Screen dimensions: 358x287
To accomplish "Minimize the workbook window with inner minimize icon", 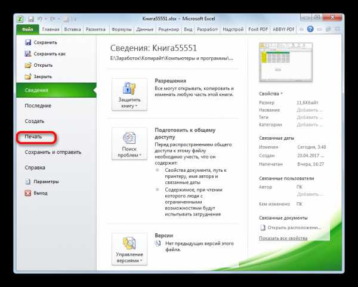I will tap(319, 29).
